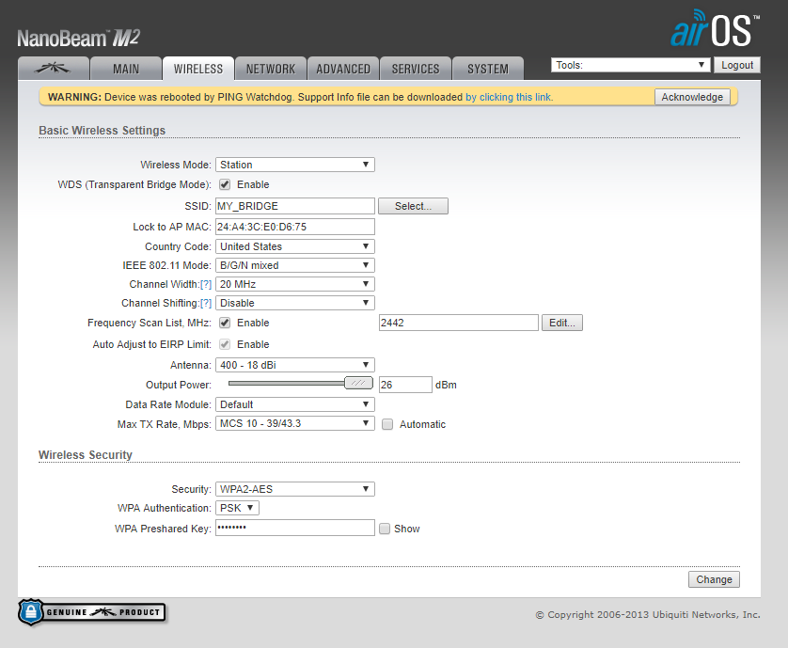
Task: Click the Output Power slider handle
Action: (358, 383)
